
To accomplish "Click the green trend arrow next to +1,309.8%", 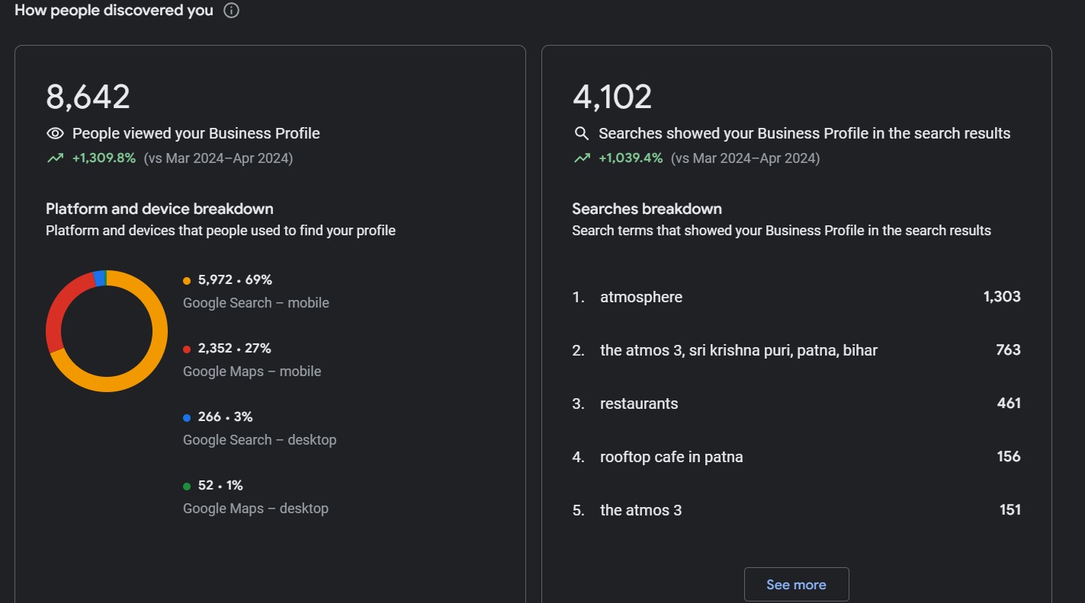I will tap(55, 158).
